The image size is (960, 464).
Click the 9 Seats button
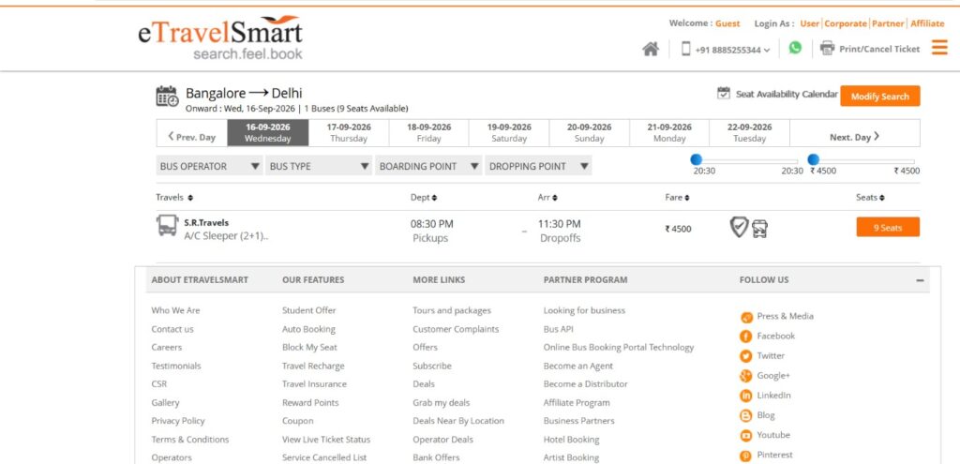(x=888, y=227)
